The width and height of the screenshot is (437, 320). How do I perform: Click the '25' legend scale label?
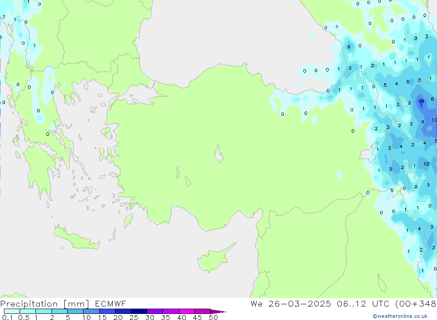tap(134, 317)
